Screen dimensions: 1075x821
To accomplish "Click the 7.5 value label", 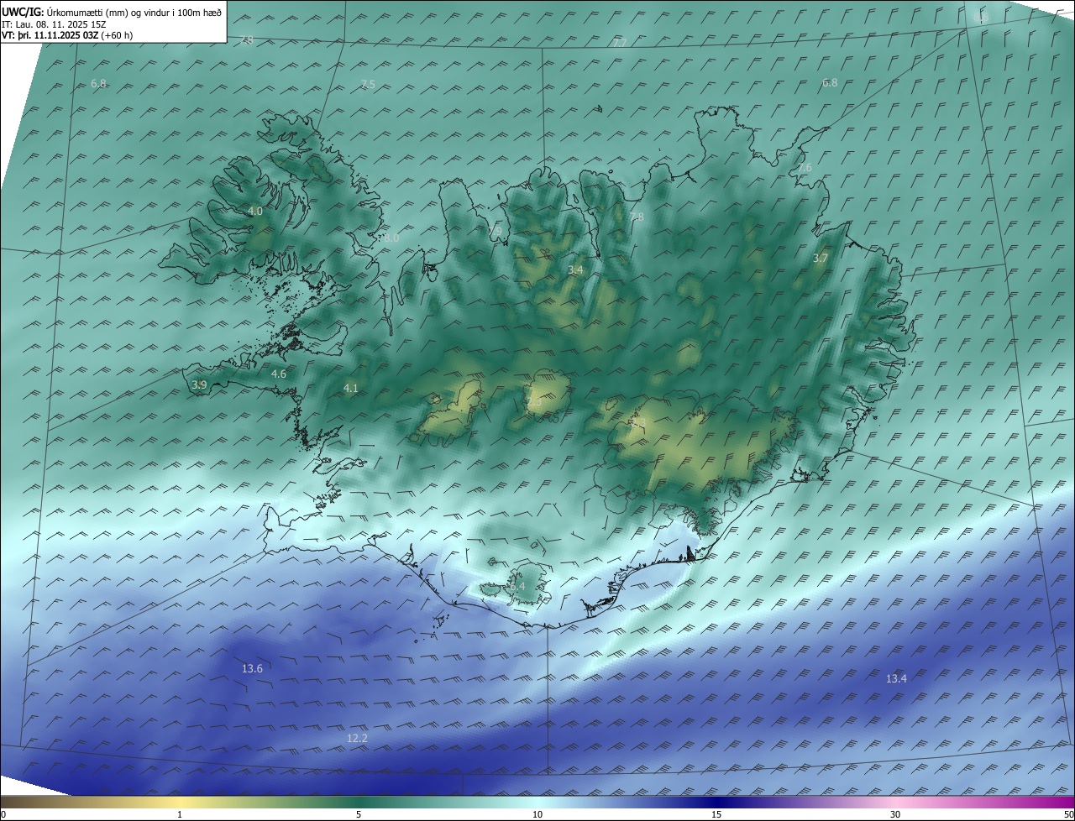I will [x=368, y=85].
